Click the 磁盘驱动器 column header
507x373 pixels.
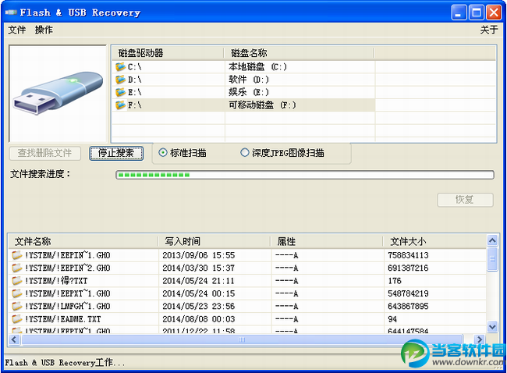click(168, 53)
